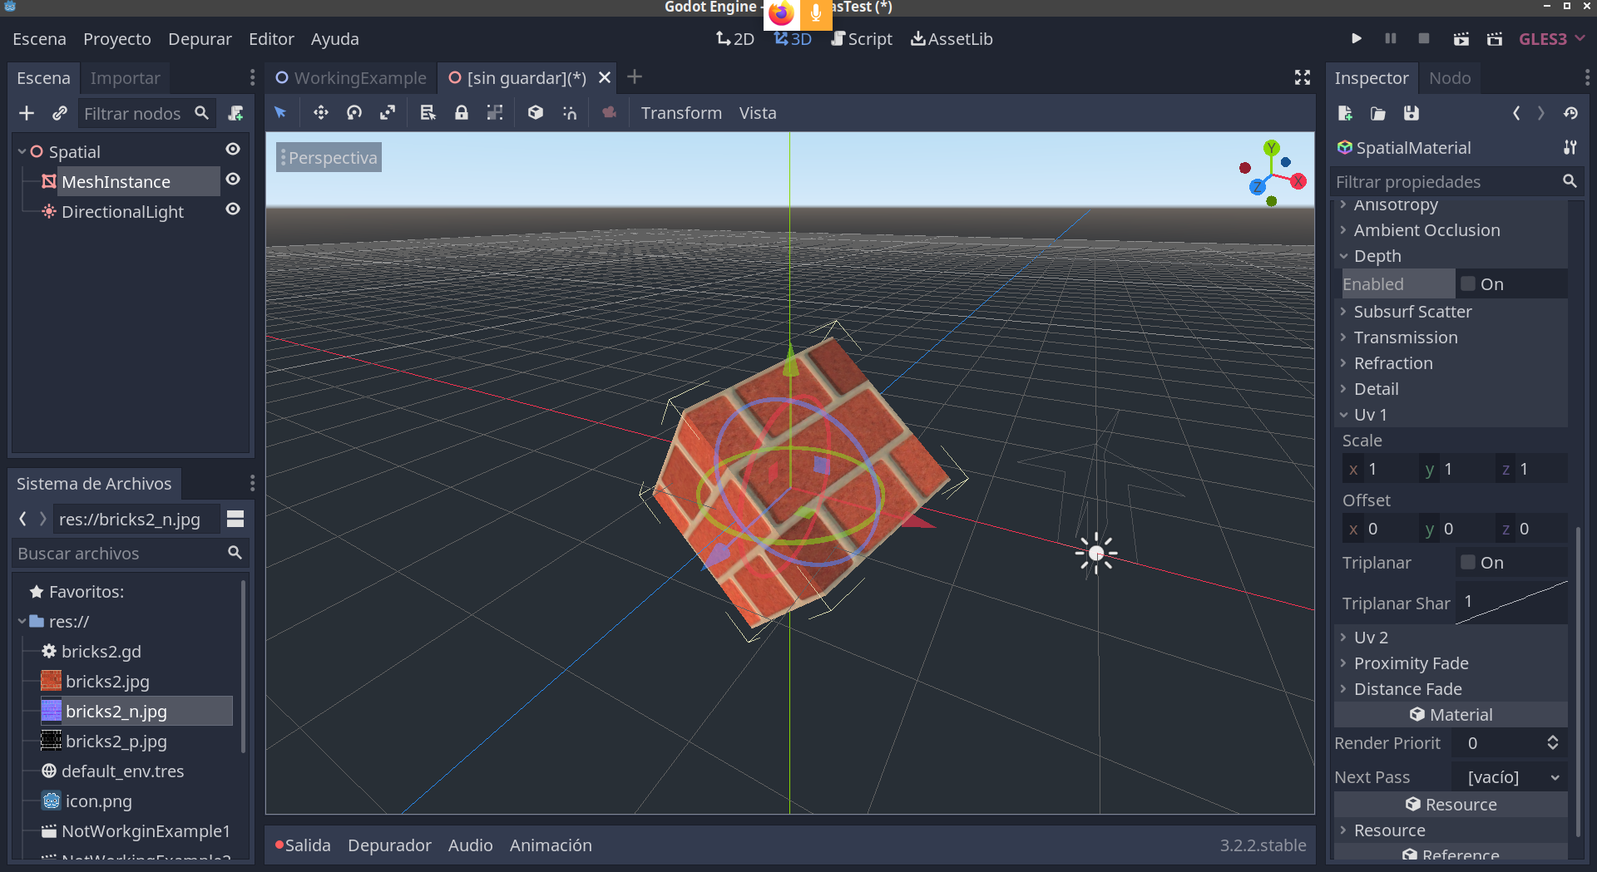Screen dimensions: 1597x872
Task: Click the Buscar archivos search field
Action: click(x=130, y=554)
